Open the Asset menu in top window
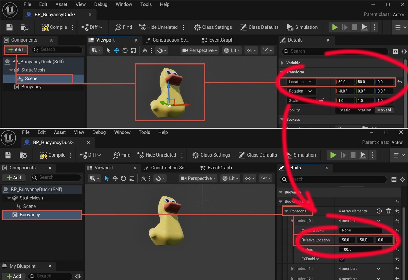Viewport: 408px width, 280px height. (62, 4)
